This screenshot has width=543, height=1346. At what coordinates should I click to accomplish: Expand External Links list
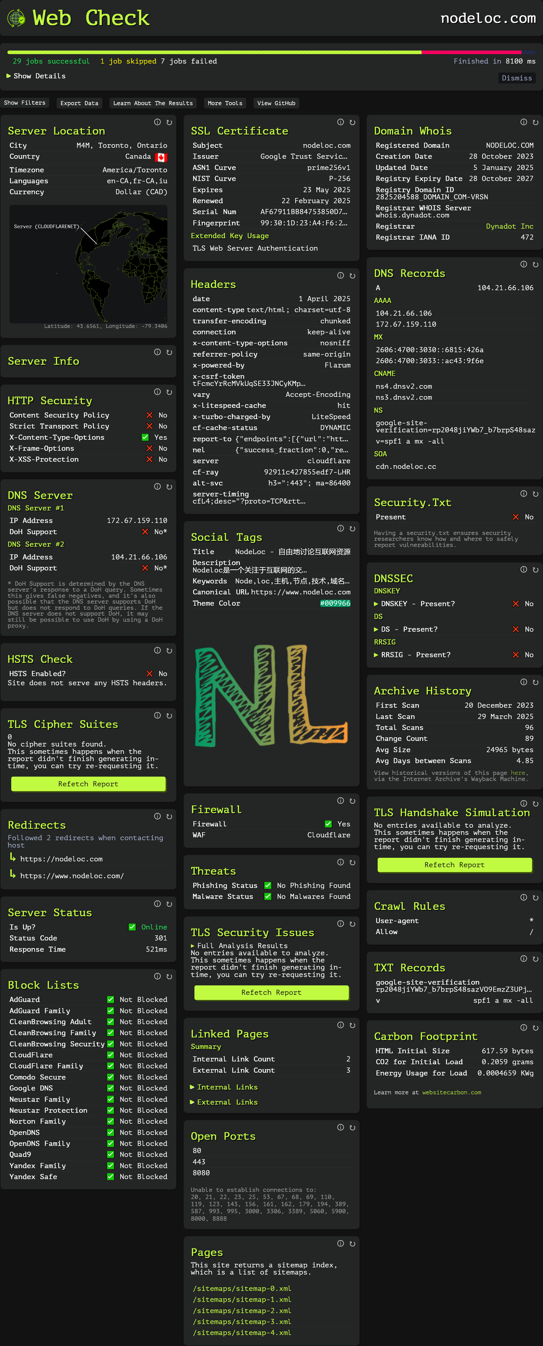coord(224,1102)
